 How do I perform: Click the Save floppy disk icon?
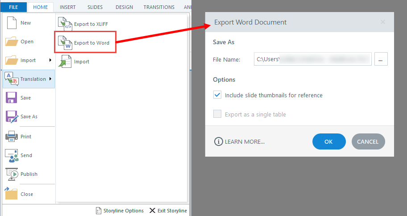coord(12,98)
